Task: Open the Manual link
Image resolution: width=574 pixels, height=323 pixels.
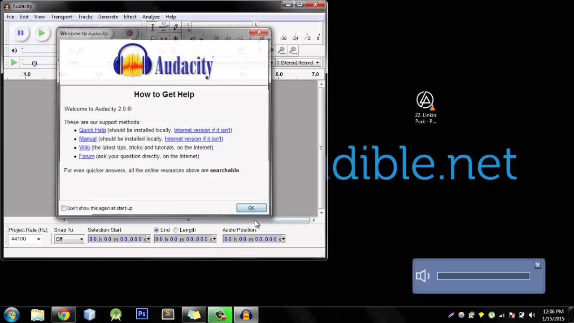Action: coord(88,139)
